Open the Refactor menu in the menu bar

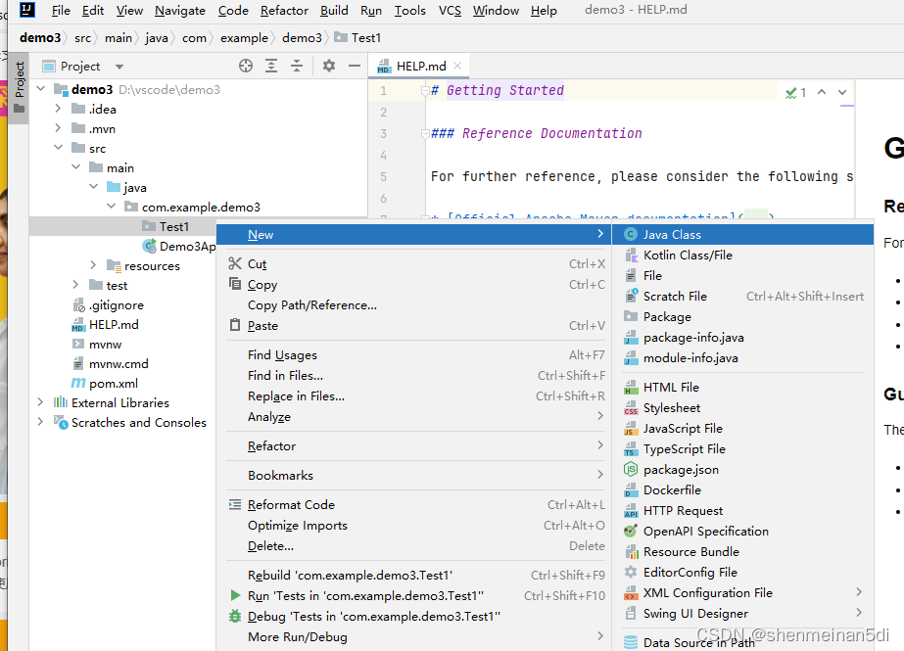click(x=284, y=11)
